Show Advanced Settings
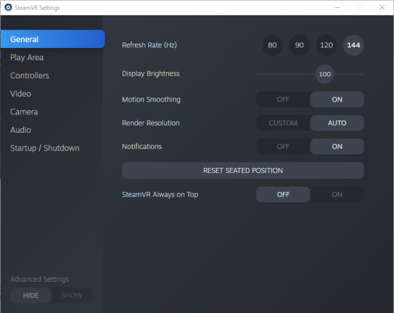Screen dimensions: 394x313 [72, 295]
